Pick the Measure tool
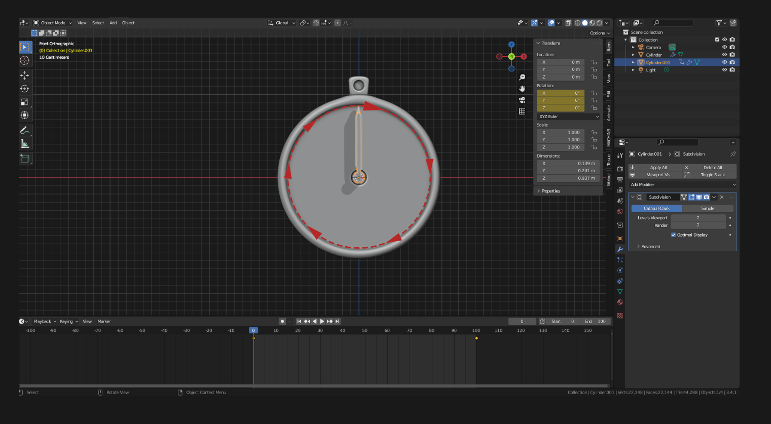 click(25, 143)
